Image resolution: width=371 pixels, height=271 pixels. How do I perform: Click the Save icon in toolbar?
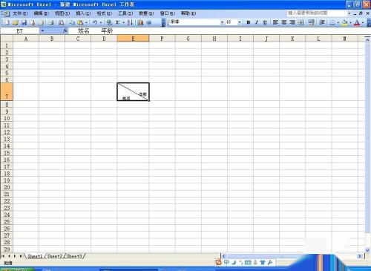pos(24,22)
